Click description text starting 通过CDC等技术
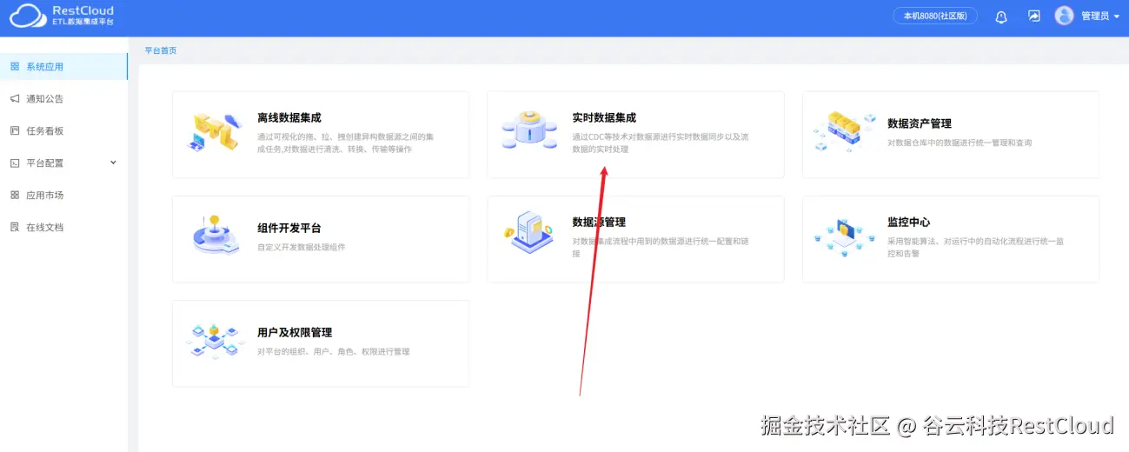Viewport: 1129px width, 452px height. tap(661, 143)
